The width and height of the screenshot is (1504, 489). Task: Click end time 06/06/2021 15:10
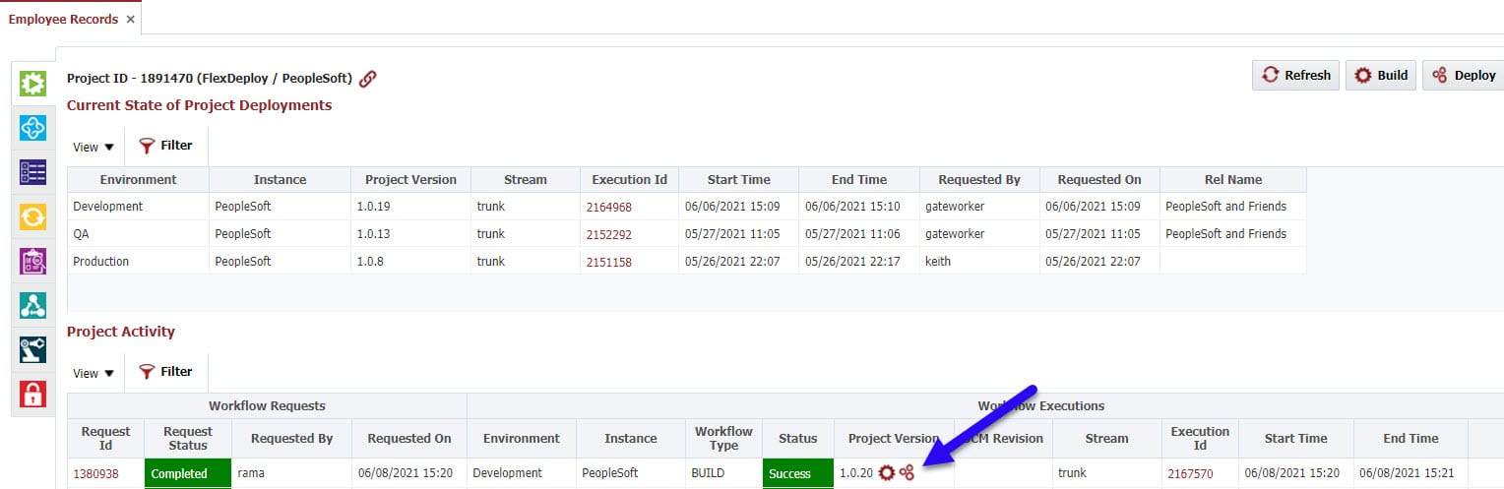pyautogui.click(x=852, y=207)
